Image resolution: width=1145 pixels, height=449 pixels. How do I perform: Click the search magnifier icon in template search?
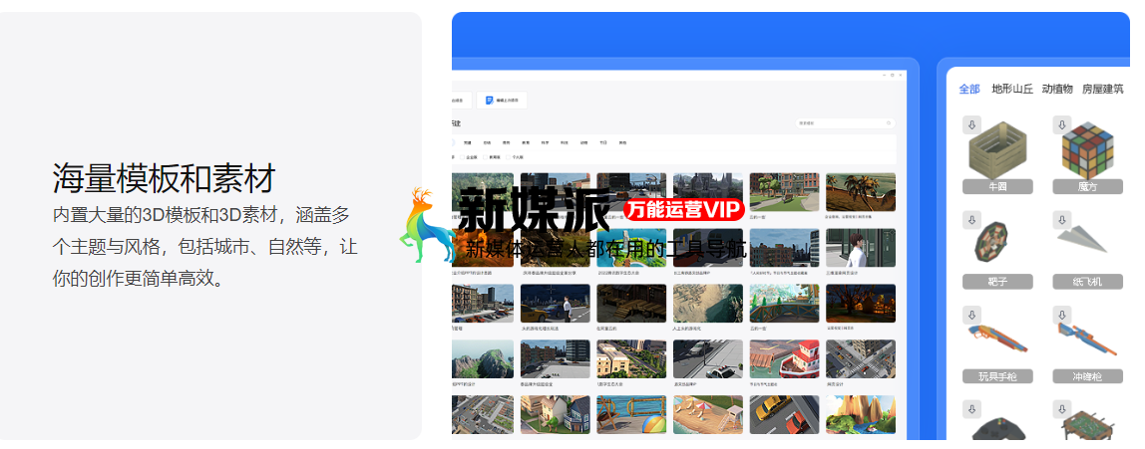888,123
